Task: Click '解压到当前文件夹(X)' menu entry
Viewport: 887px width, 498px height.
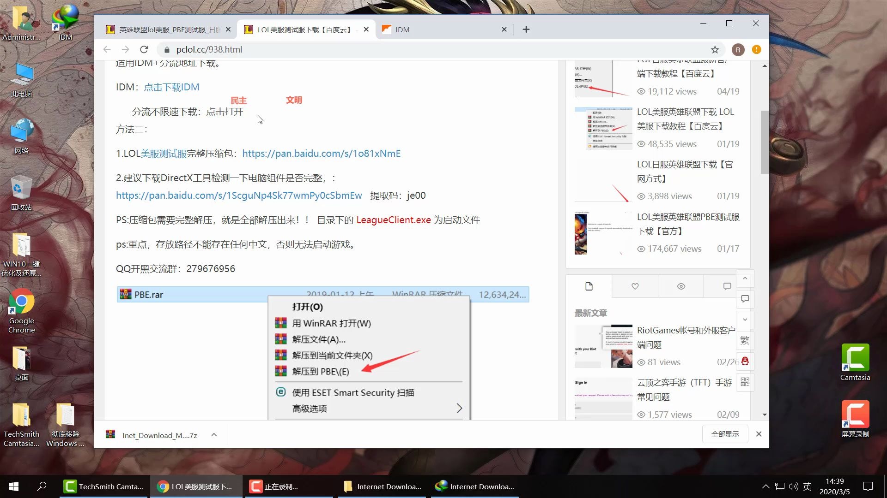Action: point(332,355)
